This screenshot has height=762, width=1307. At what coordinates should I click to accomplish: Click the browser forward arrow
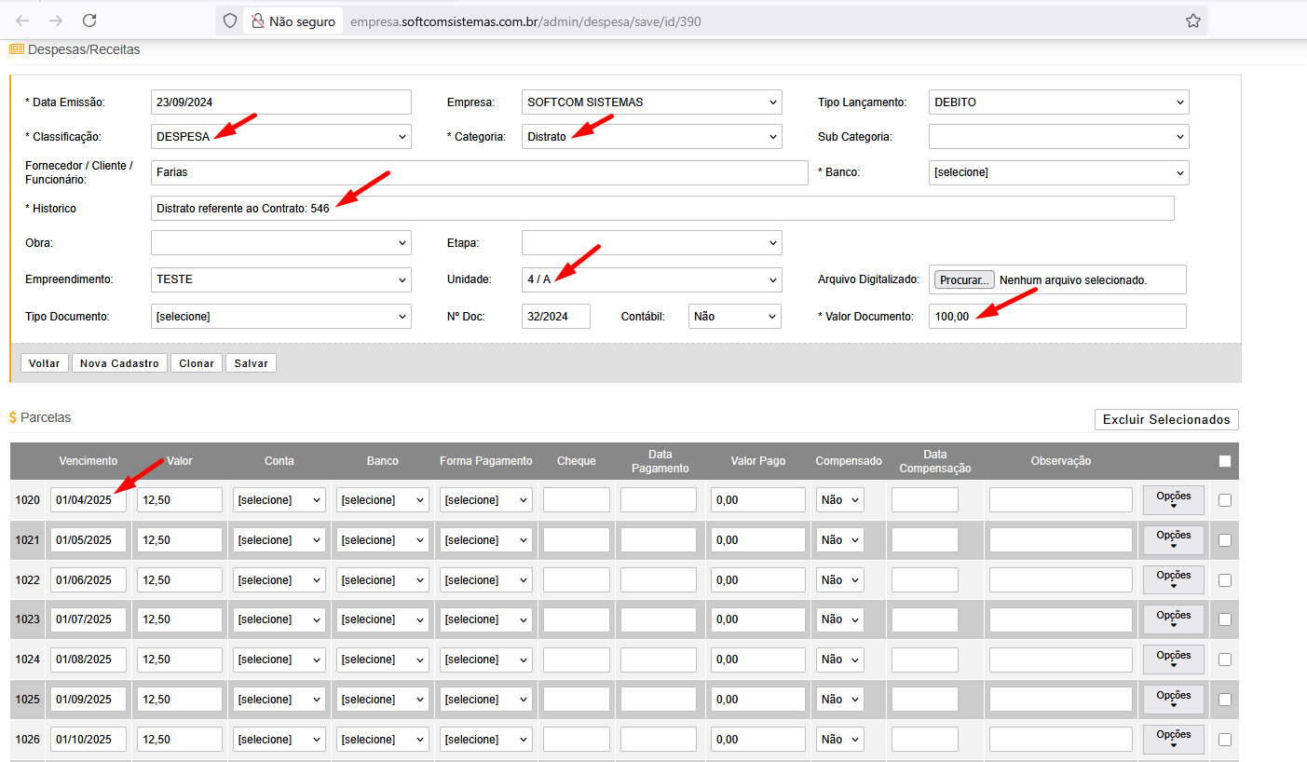[56, 20]
